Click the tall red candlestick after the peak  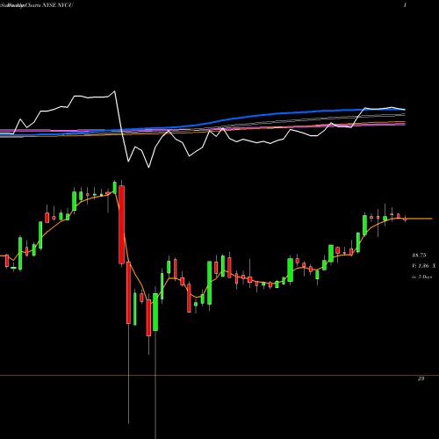121,225
